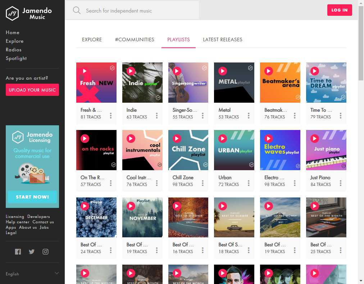364x284 pixels.
Task: Select the Playlists tab
Action: [178, 39]
